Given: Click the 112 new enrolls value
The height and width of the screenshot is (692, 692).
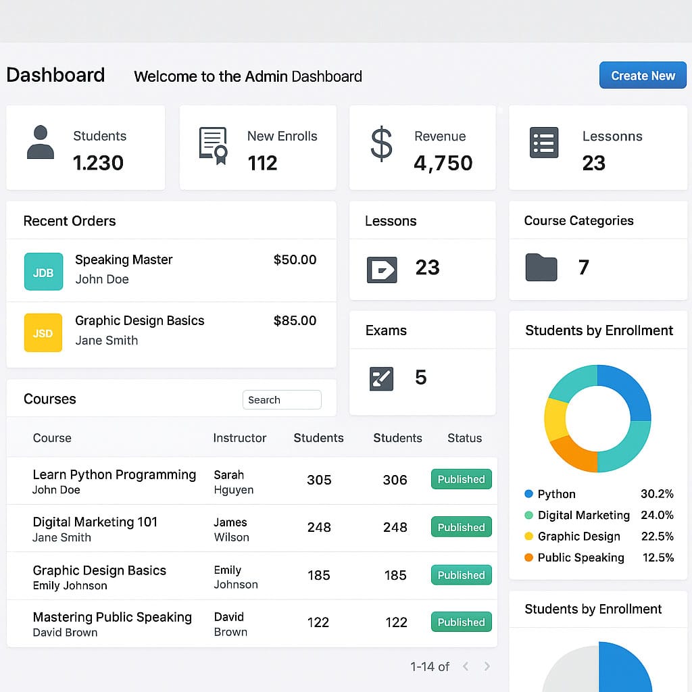Looking at the screenshot, I should click(x=263, y=164).
